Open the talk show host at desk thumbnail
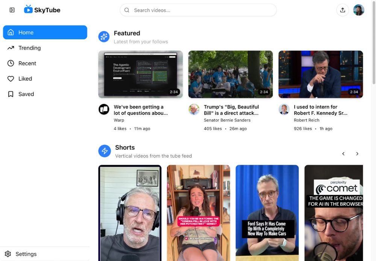Viewport: 376px width, 261px height. point(321,74)
